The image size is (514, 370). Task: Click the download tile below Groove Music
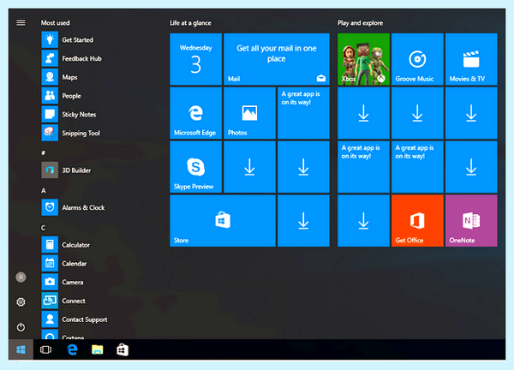[417, 113]
